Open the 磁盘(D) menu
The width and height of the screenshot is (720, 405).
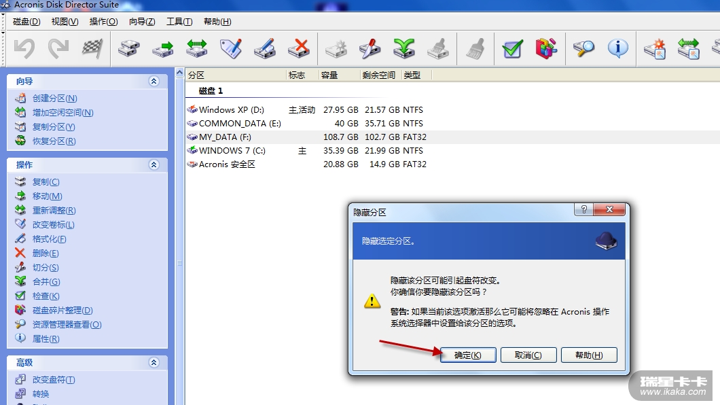(26, 22)
